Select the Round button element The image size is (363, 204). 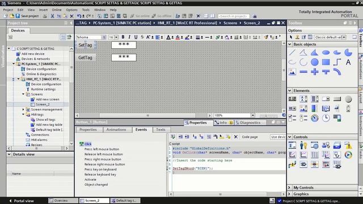pos(348,99)
